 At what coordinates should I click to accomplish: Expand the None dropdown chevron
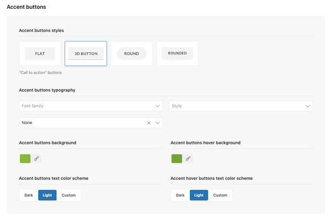pos(158,123)
